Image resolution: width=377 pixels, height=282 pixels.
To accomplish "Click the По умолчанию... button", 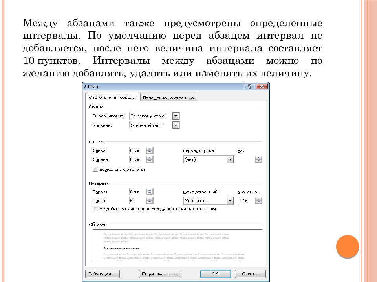I will (160, 274).
